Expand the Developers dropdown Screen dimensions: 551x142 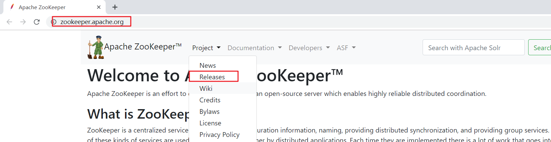tap(309, 48)
